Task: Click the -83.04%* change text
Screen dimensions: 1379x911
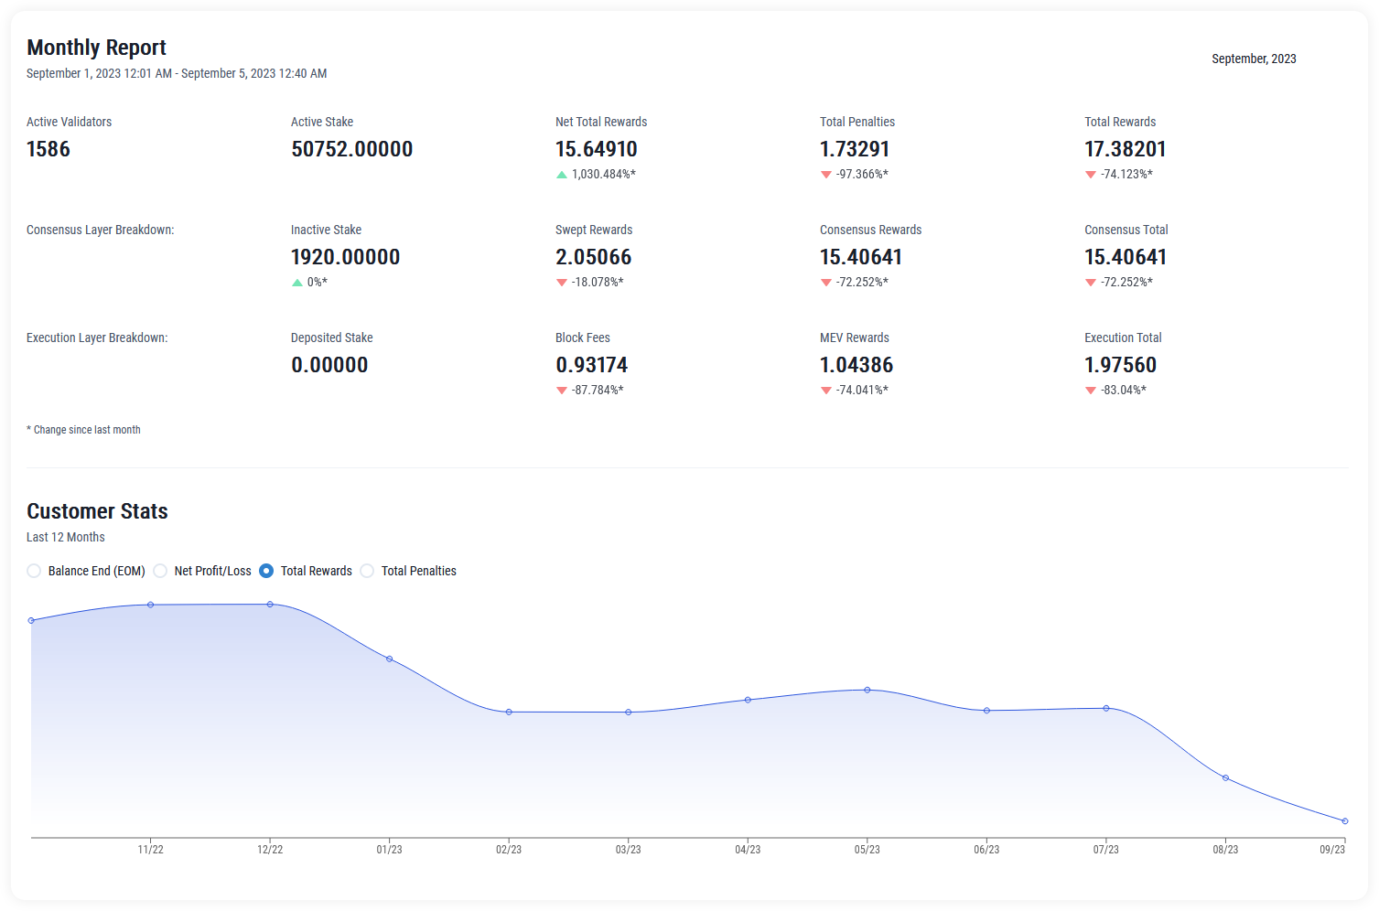Action: coord(1124,390)
